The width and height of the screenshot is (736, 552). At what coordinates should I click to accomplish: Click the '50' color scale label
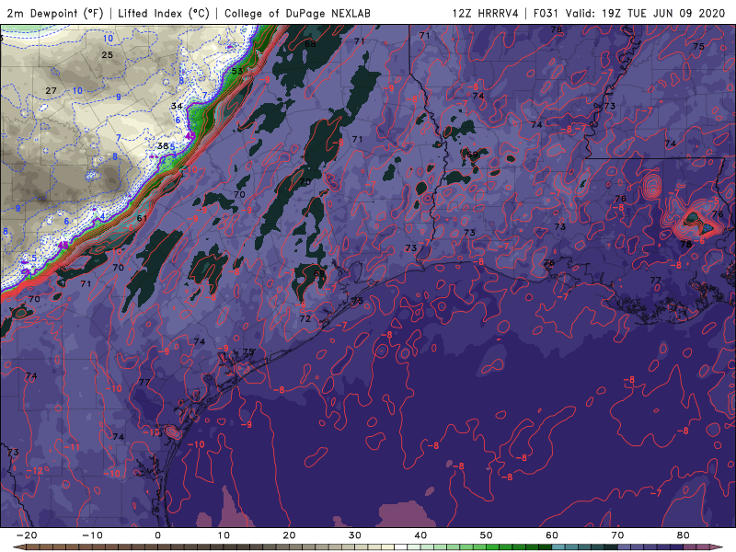[487, 535]
